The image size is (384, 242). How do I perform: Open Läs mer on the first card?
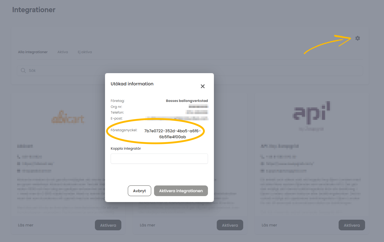(26, 225)
